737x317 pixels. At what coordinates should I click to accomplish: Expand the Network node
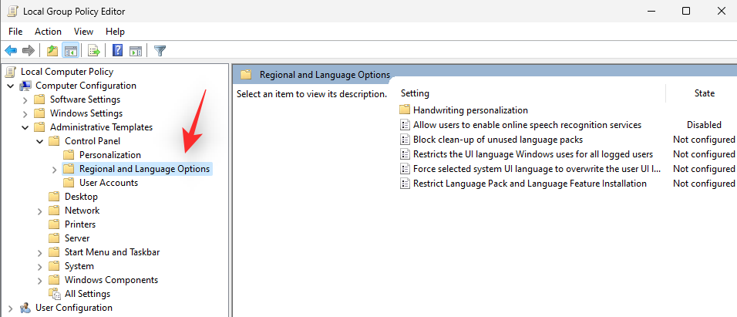click(40, 211)
